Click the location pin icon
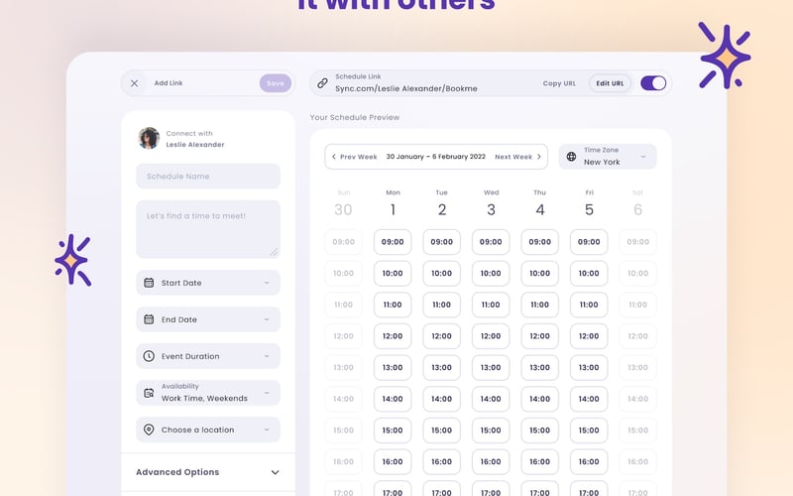 (x=149, y=430)
